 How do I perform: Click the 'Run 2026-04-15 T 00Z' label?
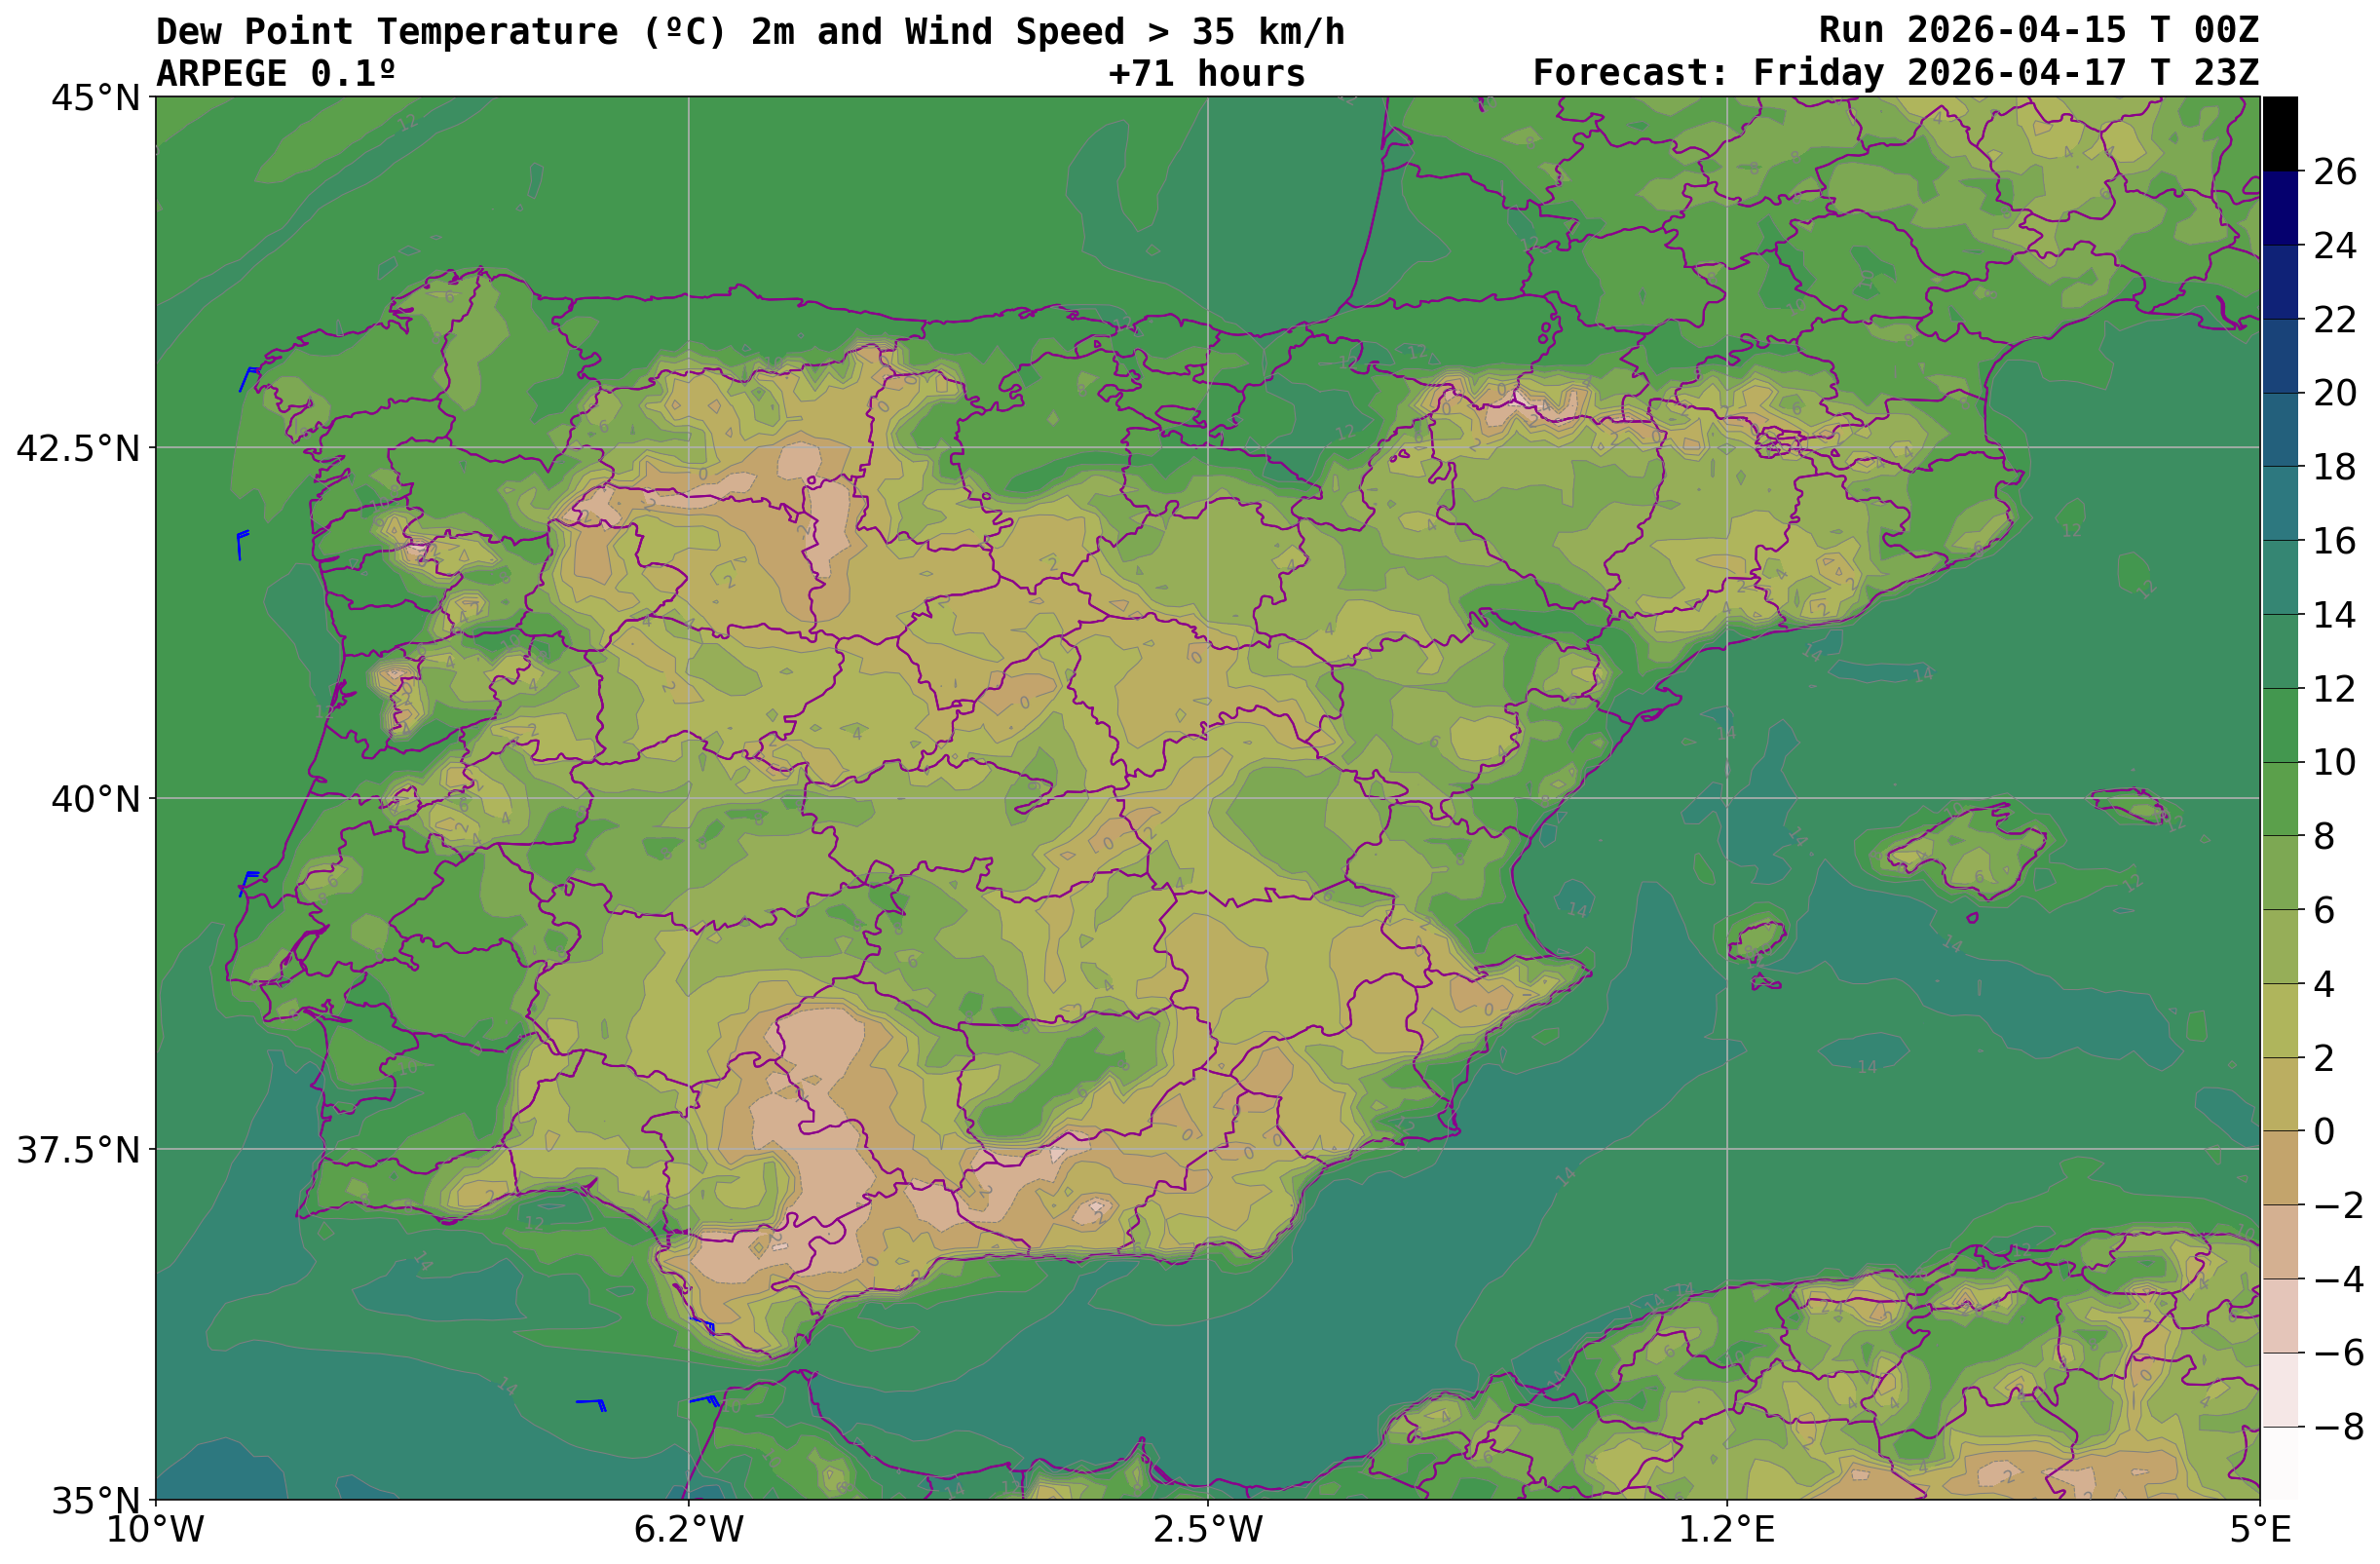coord(2038,30)
